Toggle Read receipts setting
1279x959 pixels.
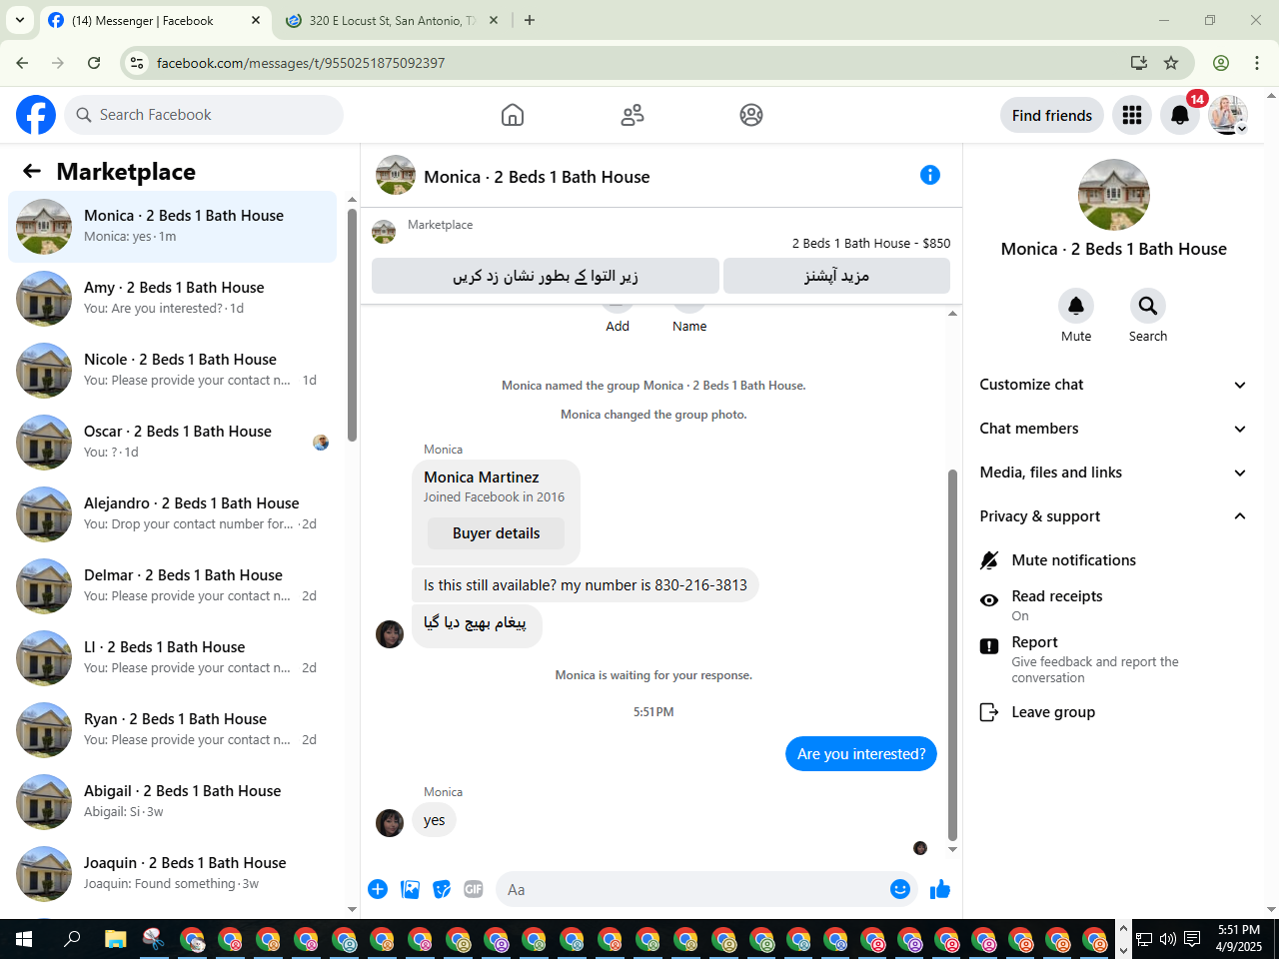click(x=1113, y=604)
